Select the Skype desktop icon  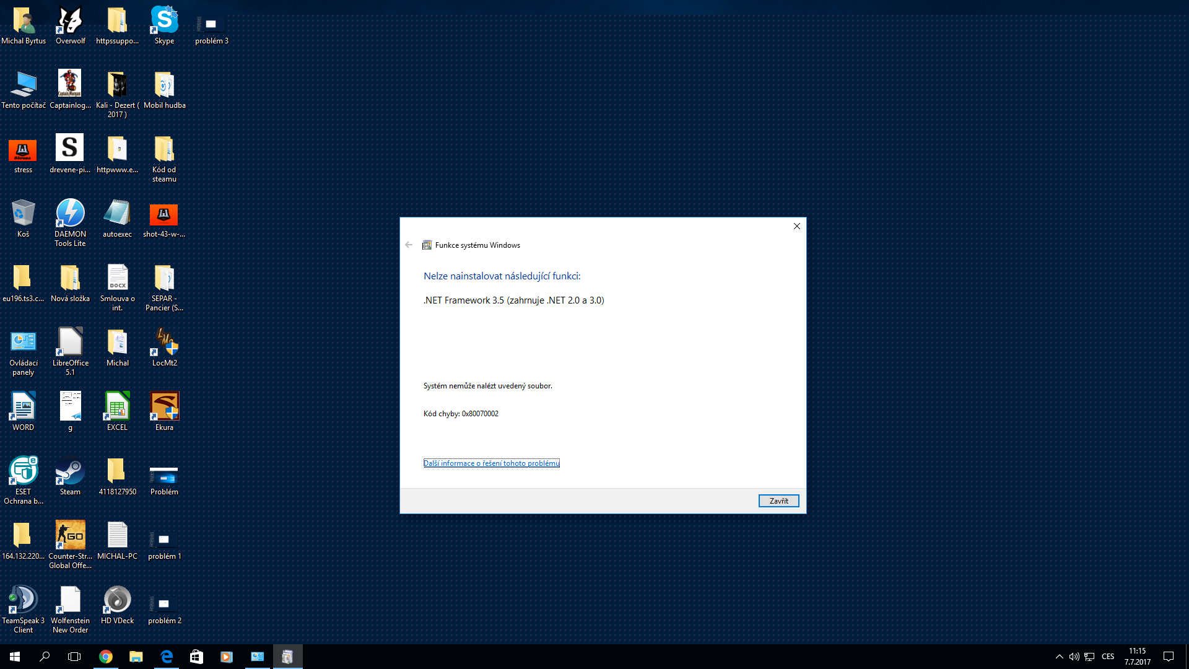click(x=164, y=24)
